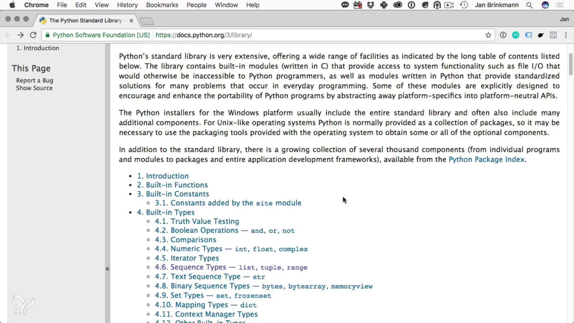Open the Python Package Index link
This screenshot has height=323, width=574.
tap(486, 159)
